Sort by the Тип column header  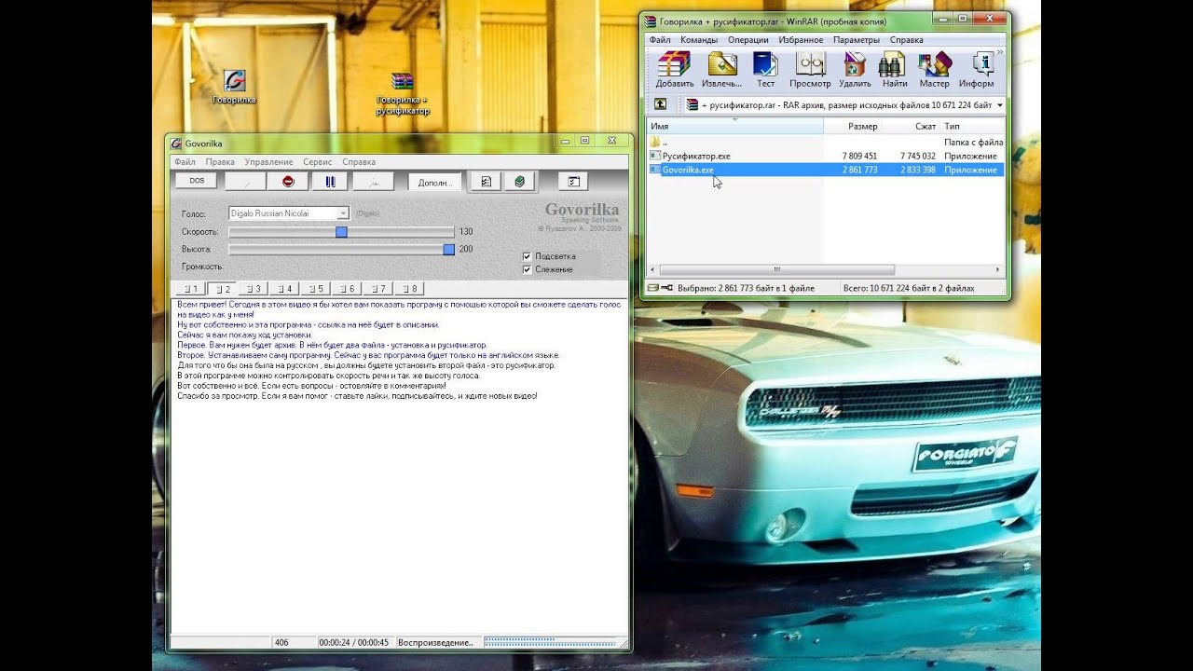tap(972, 126)
